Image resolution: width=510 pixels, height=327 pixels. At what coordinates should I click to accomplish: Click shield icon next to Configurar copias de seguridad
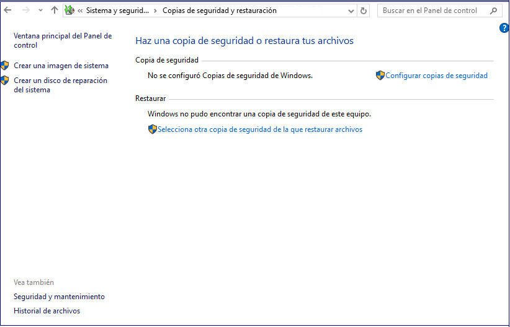click(x=380, y=76)
